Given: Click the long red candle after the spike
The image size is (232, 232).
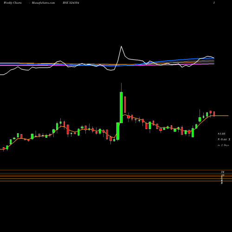Looking at the screenshot, I should (x=125, y=104).
